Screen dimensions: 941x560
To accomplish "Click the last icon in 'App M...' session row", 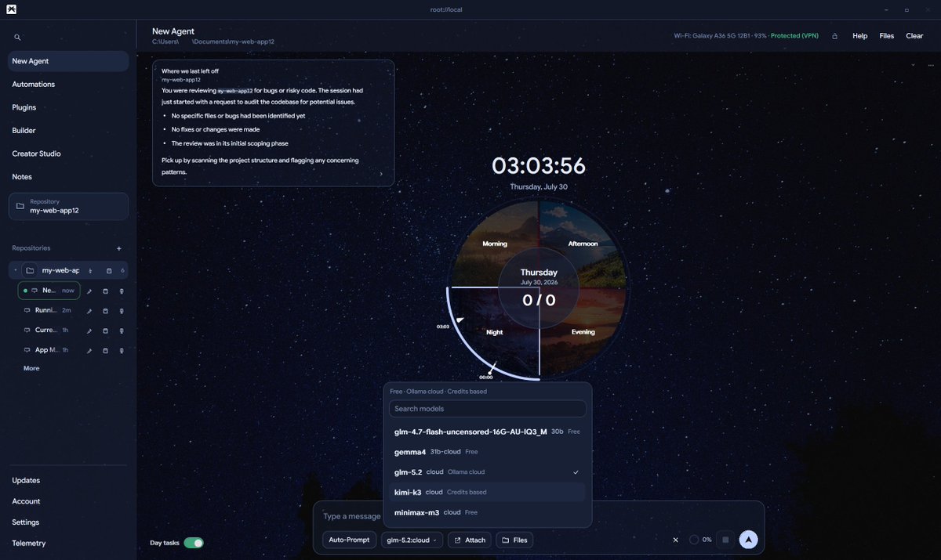I will 122,350.
